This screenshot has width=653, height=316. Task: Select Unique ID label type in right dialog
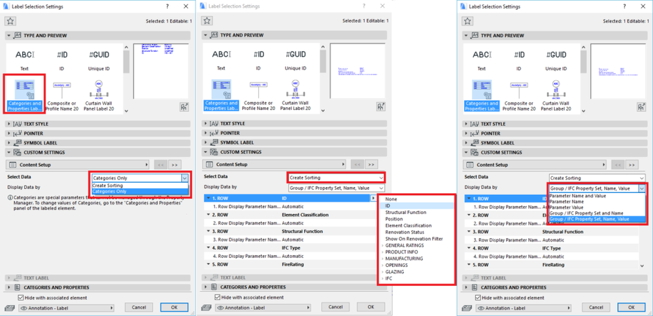point(556,60)
